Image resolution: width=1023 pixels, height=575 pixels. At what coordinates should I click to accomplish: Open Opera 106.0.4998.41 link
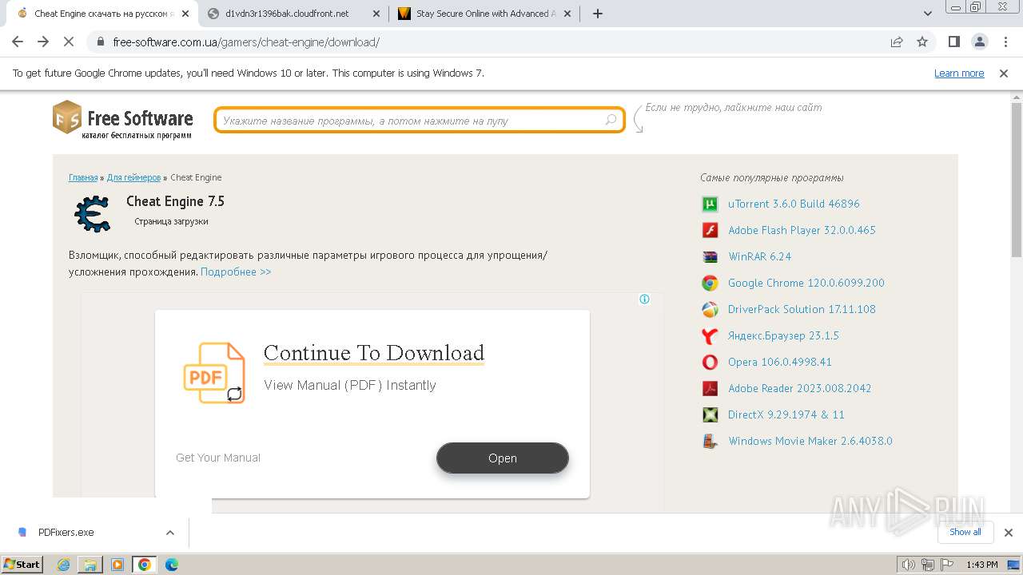[x=780, y=362]
